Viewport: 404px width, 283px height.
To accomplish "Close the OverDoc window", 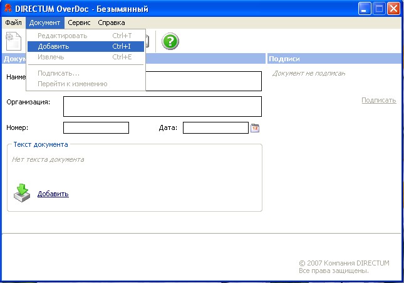I will [x=394, y=9].
